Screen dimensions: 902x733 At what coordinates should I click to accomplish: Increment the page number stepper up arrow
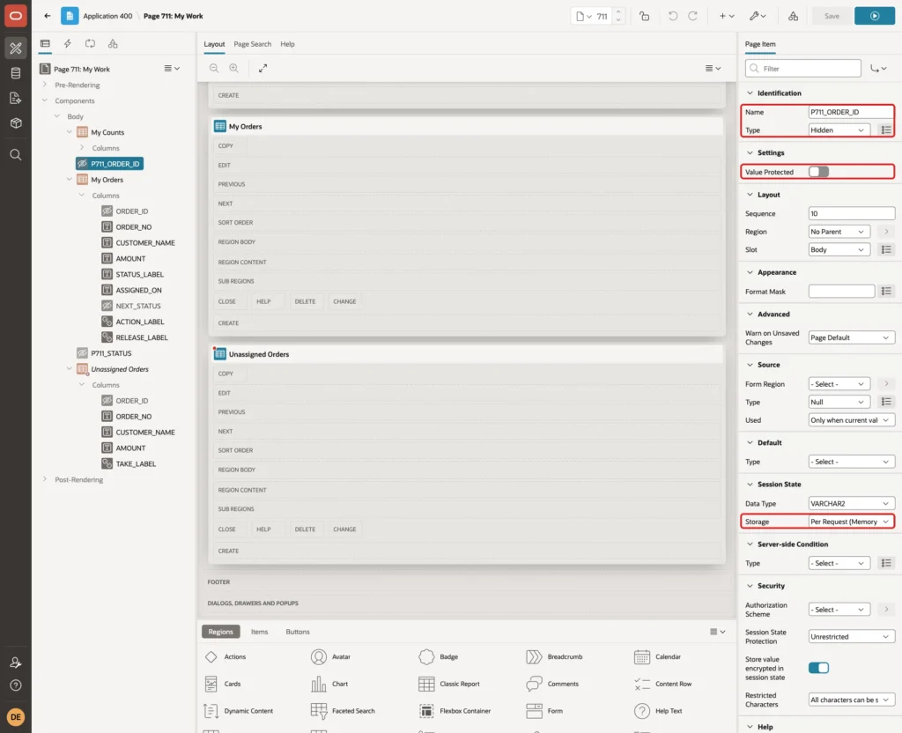point(618,12)
